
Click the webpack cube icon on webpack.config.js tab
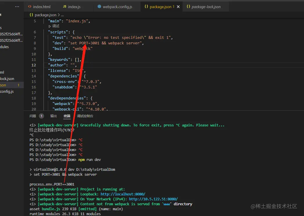pyautogui.click(x=99, y=7)
